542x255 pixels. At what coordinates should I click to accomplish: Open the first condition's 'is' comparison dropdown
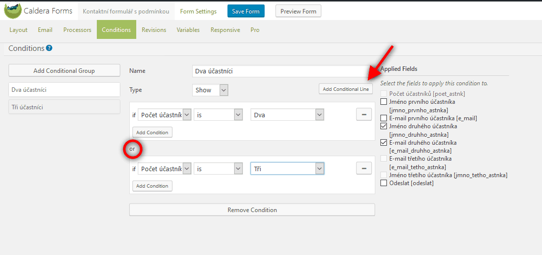[218, 115]
